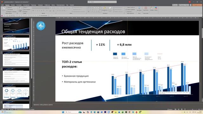This screenshot has width=203, height=114.
Task: Switch to Slide Sorter view in the status bar
Action: tap(179, 109)
